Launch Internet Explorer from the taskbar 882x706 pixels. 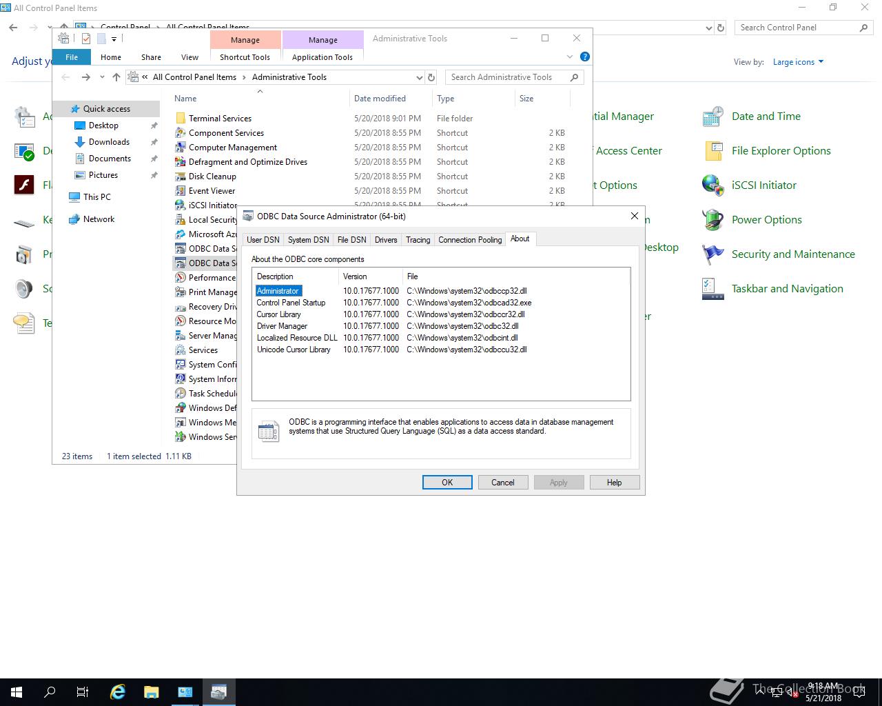coord(118,692)
